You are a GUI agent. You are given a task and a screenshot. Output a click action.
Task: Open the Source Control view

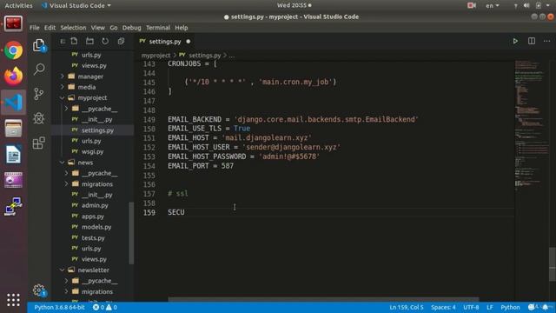point(38,94)
